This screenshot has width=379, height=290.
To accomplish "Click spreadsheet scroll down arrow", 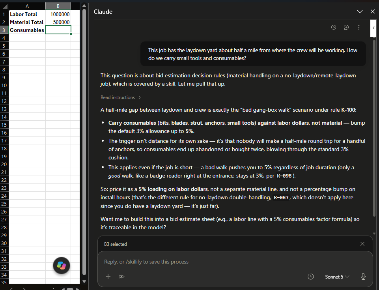I will (x=84, y=281).
